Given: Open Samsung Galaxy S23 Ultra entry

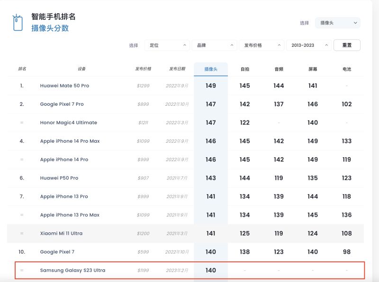Looking at the screenshot, I should pos(72,271).
